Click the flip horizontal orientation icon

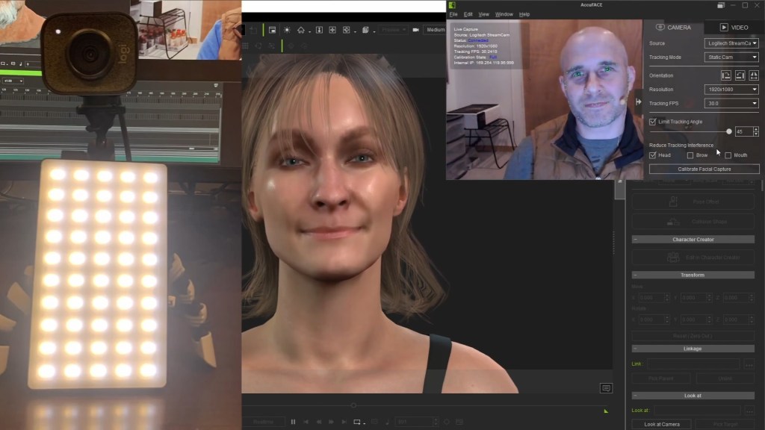pyautogui.click(x=754, y=75)
